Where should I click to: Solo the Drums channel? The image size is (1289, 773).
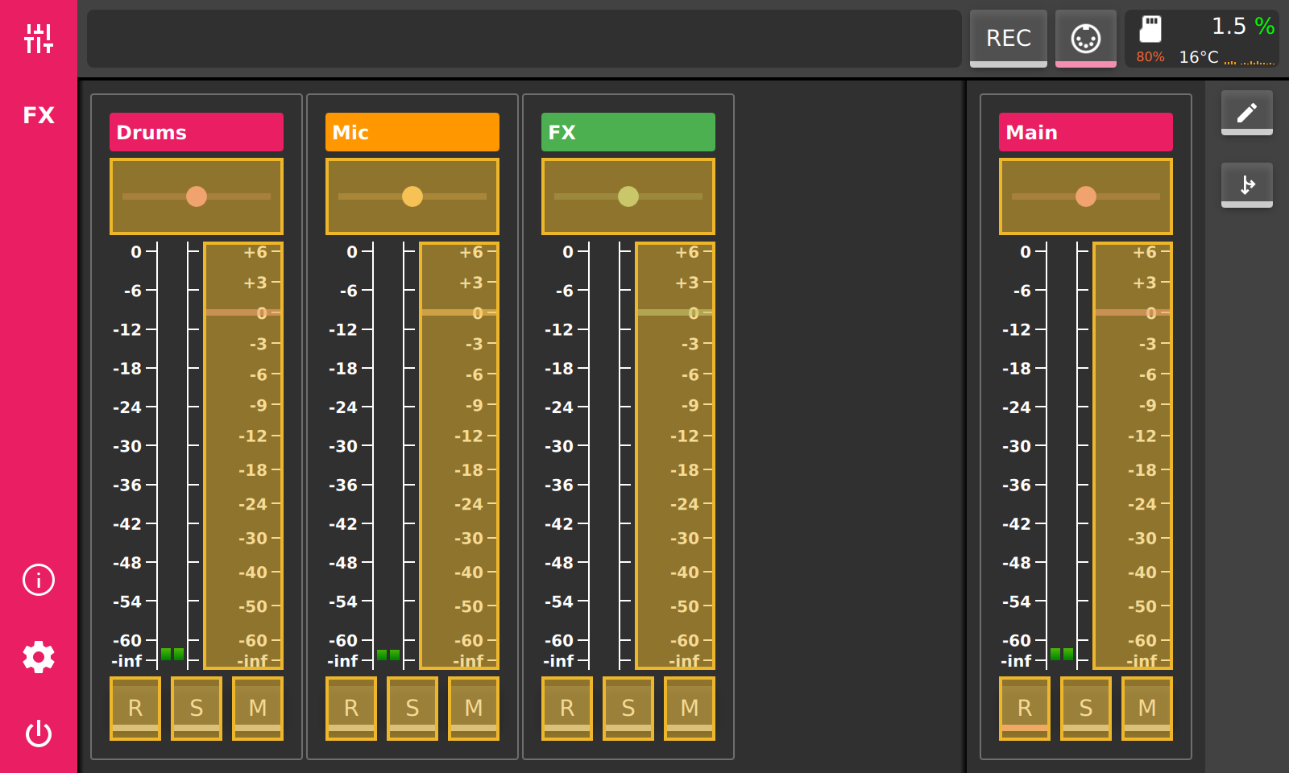(x=197, y=709)
